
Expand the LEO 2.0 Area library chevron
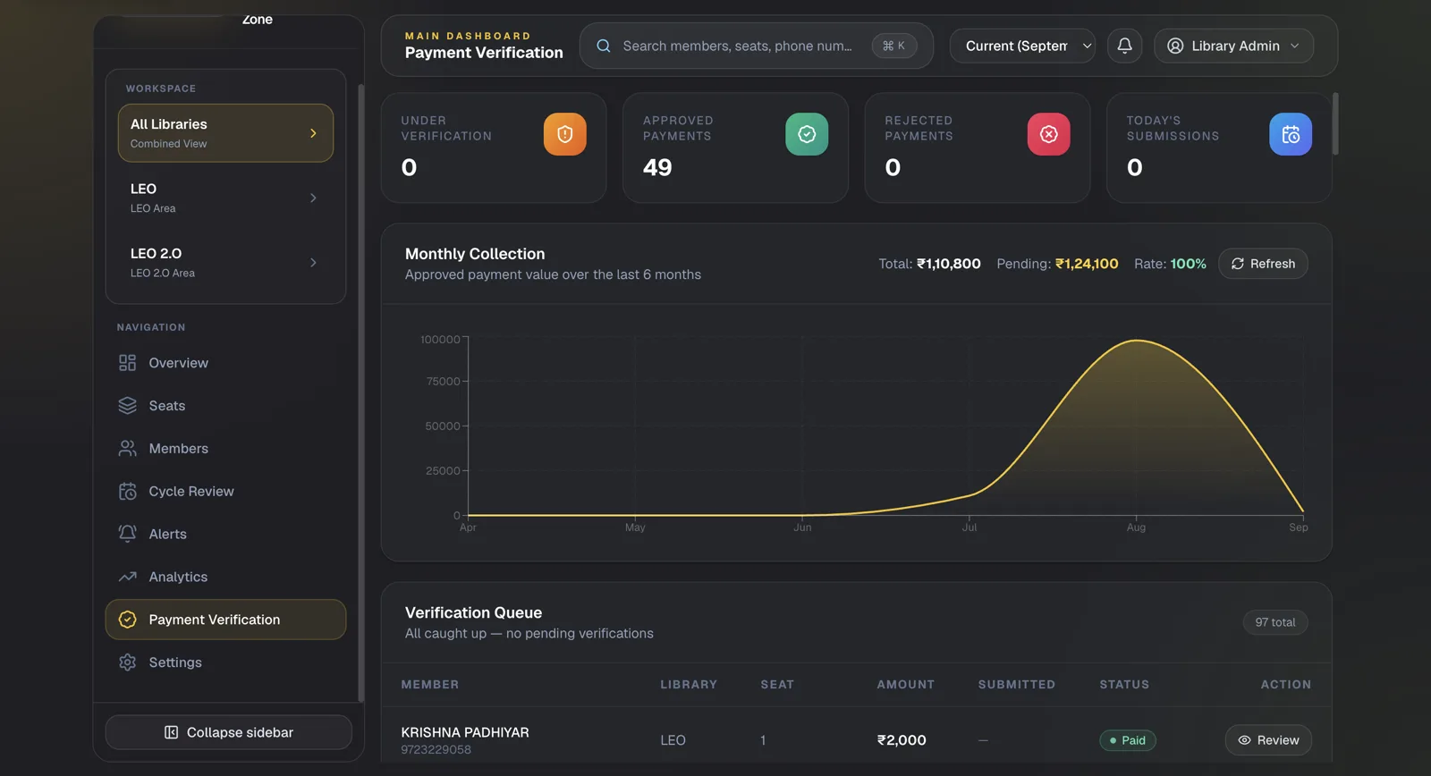pyautogui.click(x=313, y=263)
